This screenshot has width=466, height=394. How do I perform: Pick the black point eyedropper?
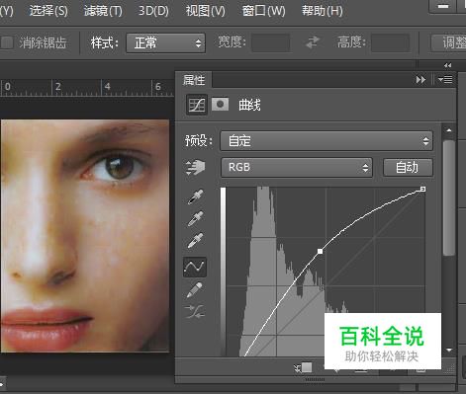pos(196,197)
